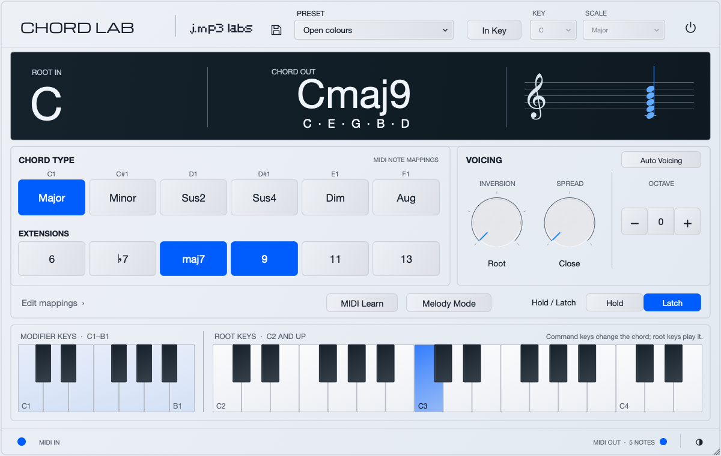Enable the 13 extension

(x=406, y=259)
